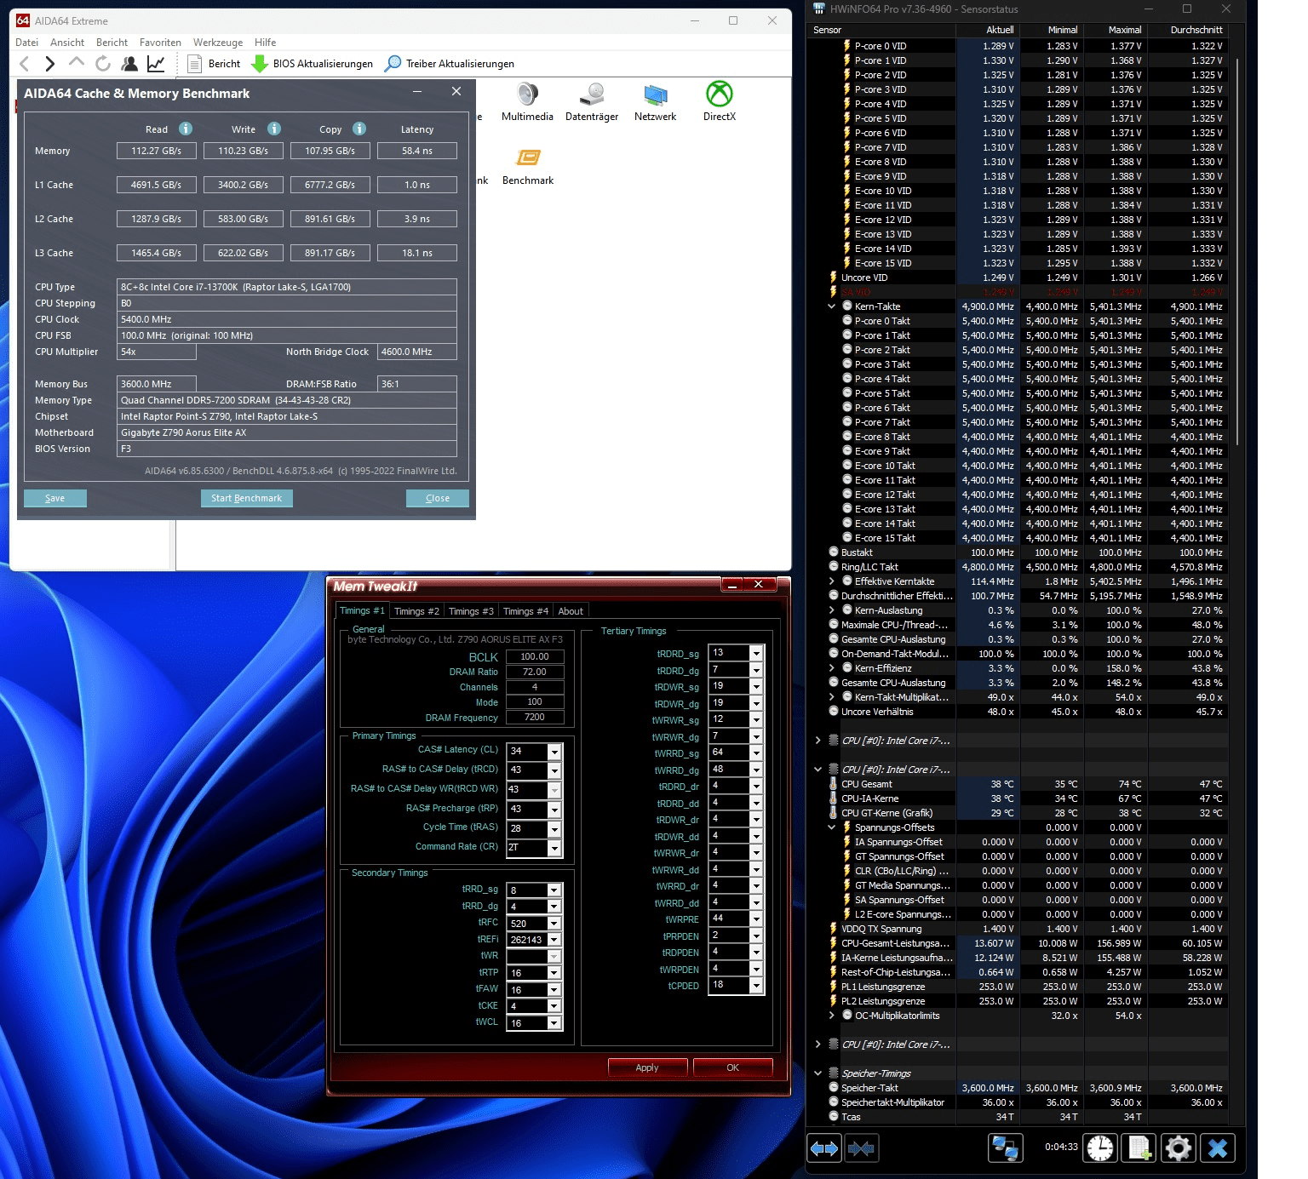This screenshot has height=1179, width=1308.
Task: Click HWiNFO save log file icon
Action: pos(1140,1148)
